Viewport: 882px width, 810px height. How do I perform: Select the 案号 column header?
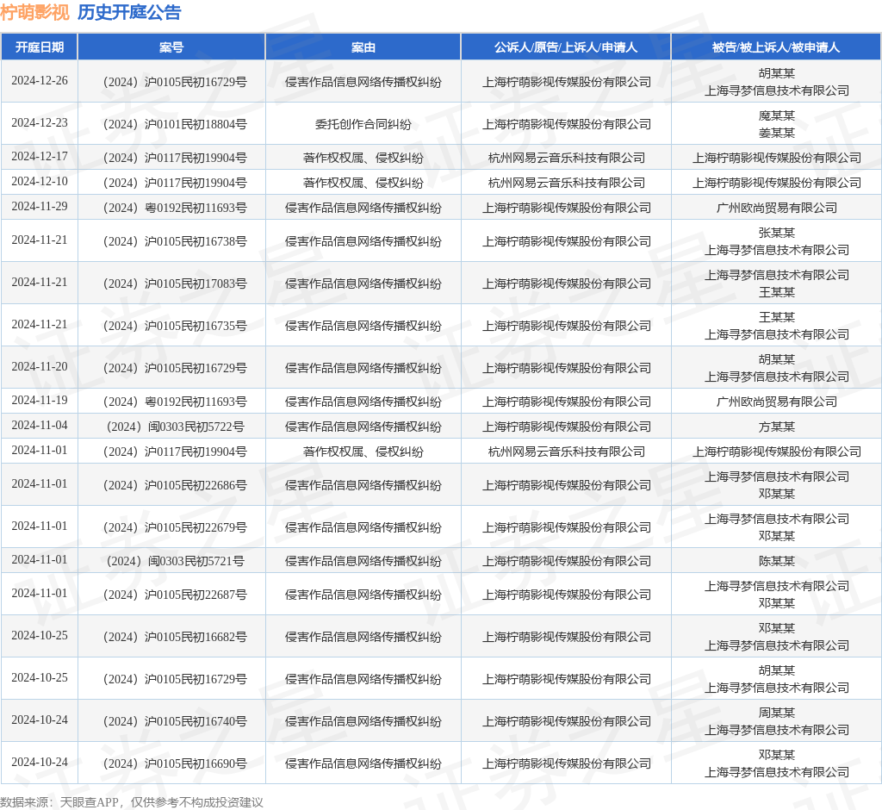[171, 47]
